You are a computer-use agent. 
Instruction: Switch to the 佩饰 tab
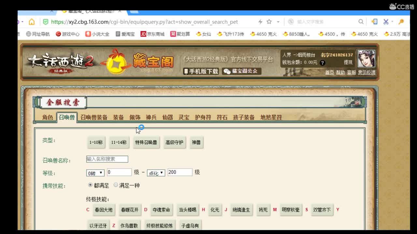tap(135, 117)
